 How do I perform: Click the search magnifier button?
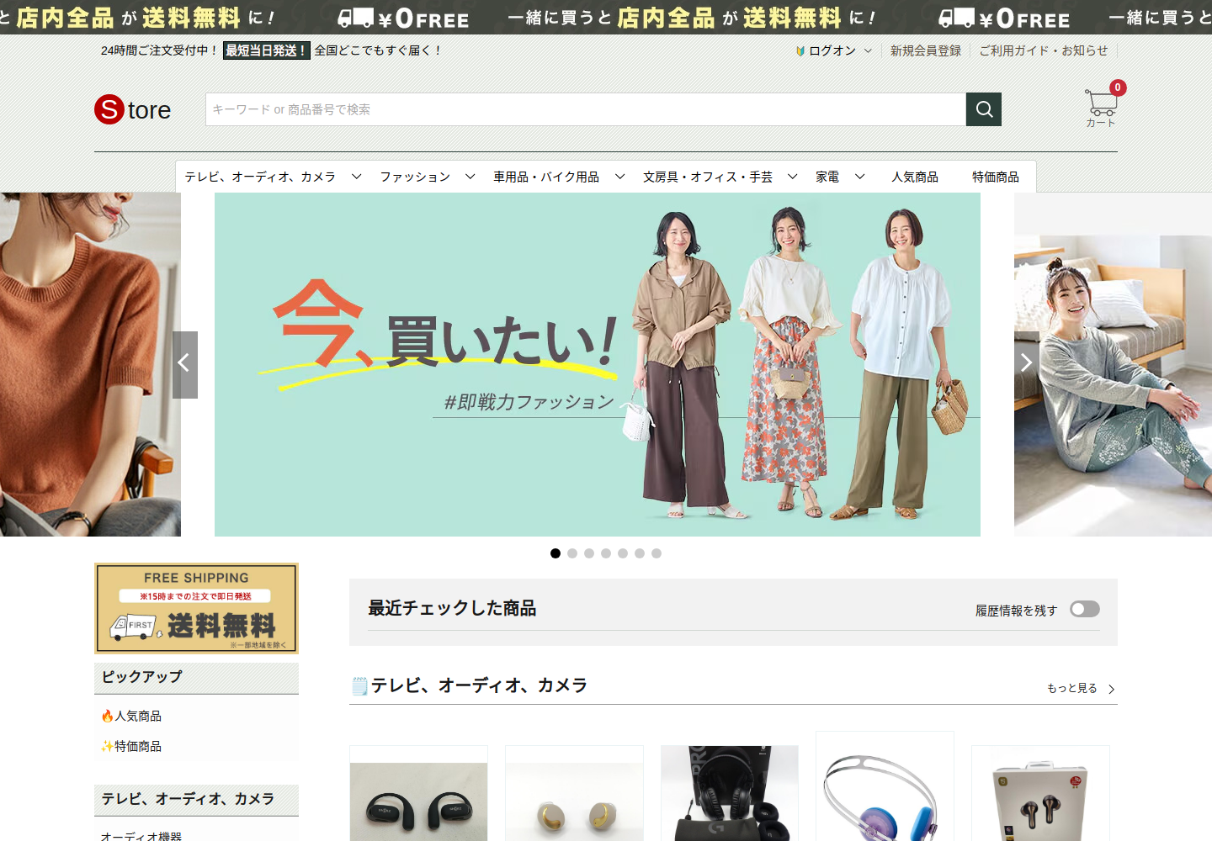coord(984,109)
